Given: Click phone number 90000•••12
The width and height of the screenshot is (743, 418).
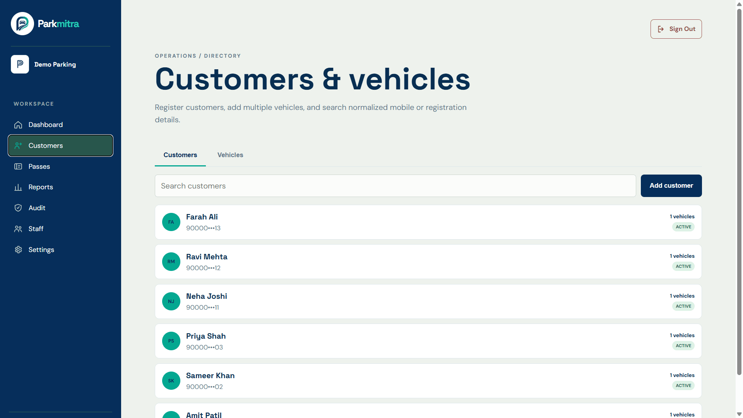Looking at the screenshot, I should coord(203,268).
